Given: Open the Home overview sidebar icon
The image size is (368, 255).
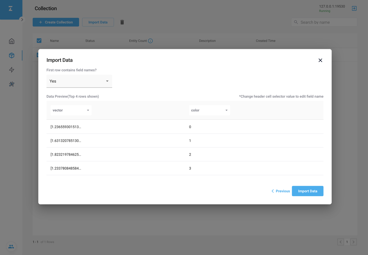Looking at the screenshot, I should 11,41.
